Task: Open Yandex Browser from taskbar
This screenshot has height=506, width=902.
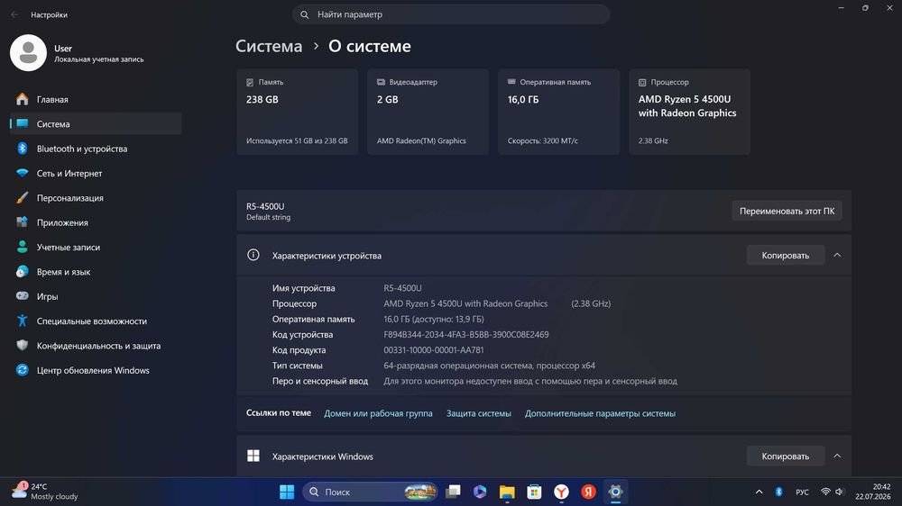Action: click(x=561, y=492)
